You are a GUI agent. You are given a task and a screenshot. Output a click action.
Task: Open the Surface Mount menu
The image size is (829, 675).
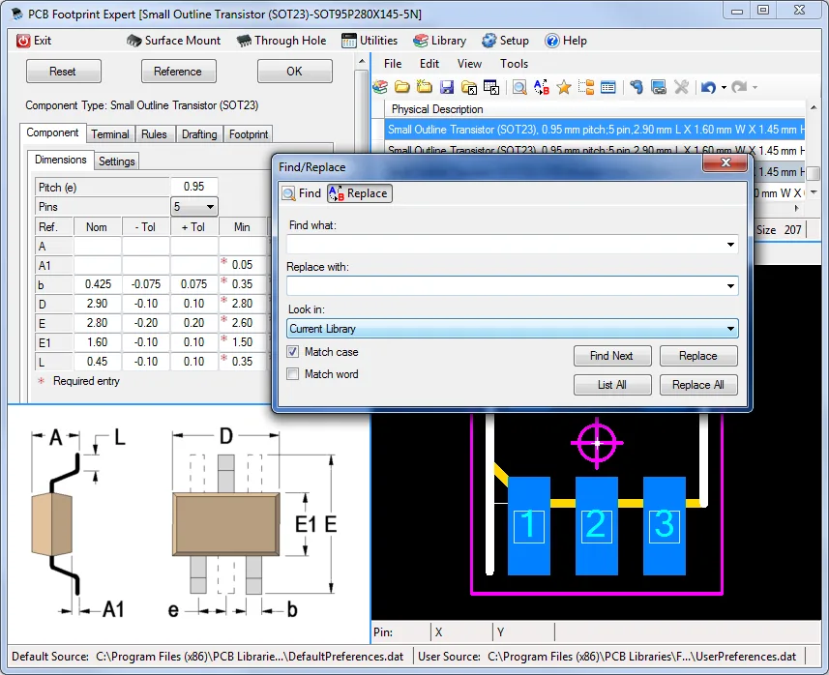pyautogui.click(x=174, y=41)
